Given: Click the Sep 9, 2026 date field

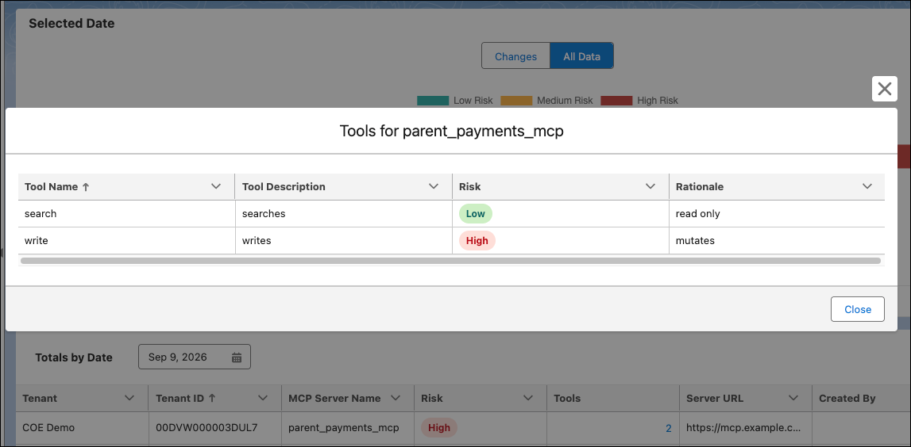Looking at the screenshot, I should [x=194, y=357].
